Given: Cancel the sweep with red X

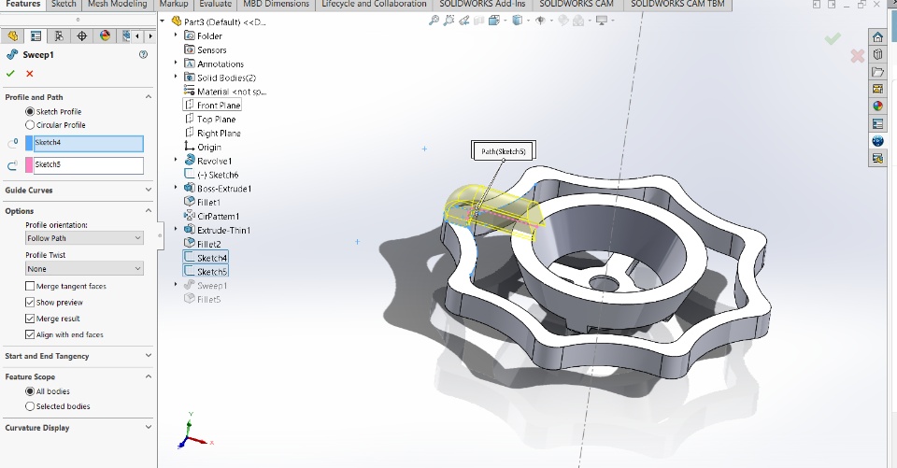Looking at the screenshot, I should (30, 74).
